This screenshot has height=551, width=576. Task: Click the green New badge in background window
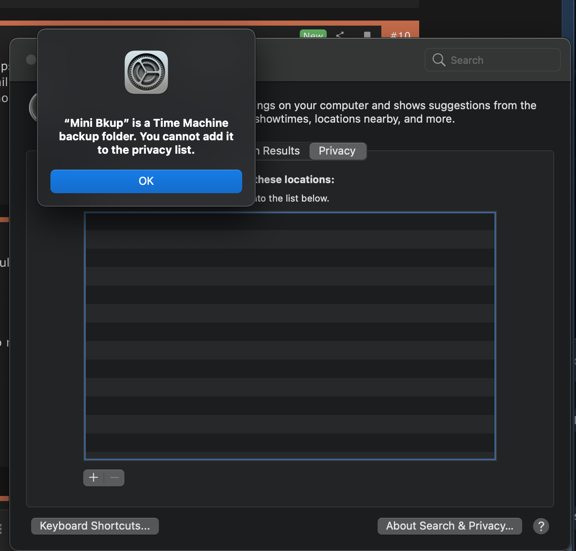tap(313, 34)
